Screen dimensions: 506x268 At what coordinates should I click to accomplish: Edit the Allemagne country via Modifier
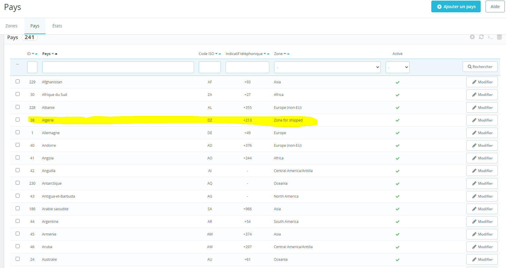482,133
